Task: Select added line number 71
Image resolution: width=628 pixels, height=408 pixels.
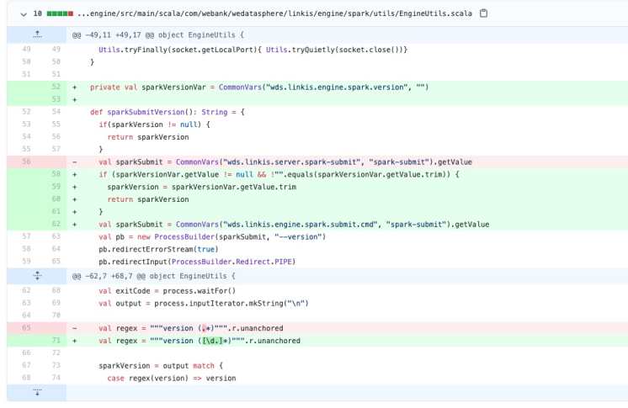Action: coord(56,341)
